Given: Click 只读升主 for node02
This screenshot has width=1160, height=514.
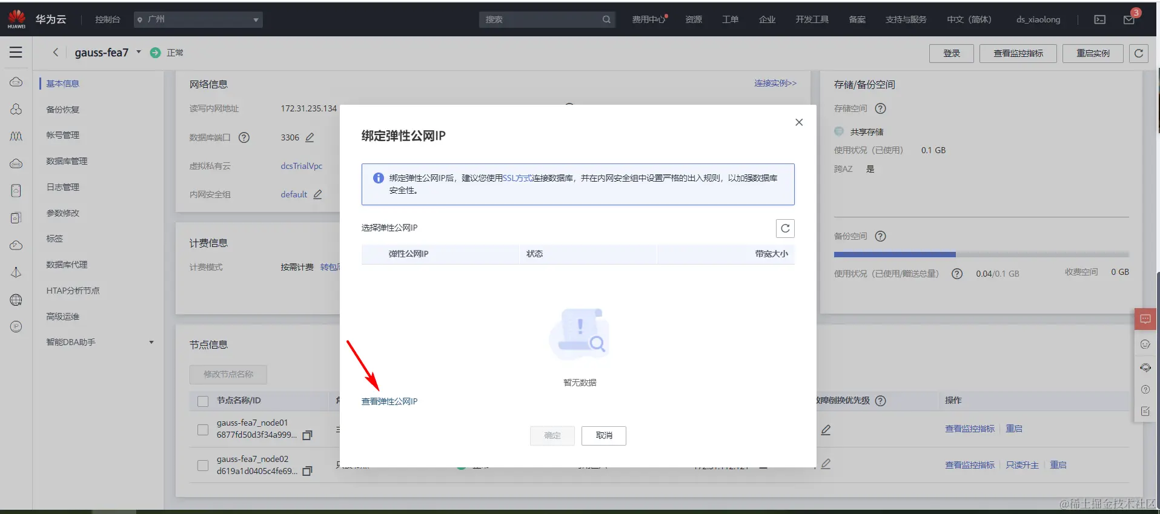Looking at the screenshot, I should coord(1022,465).
